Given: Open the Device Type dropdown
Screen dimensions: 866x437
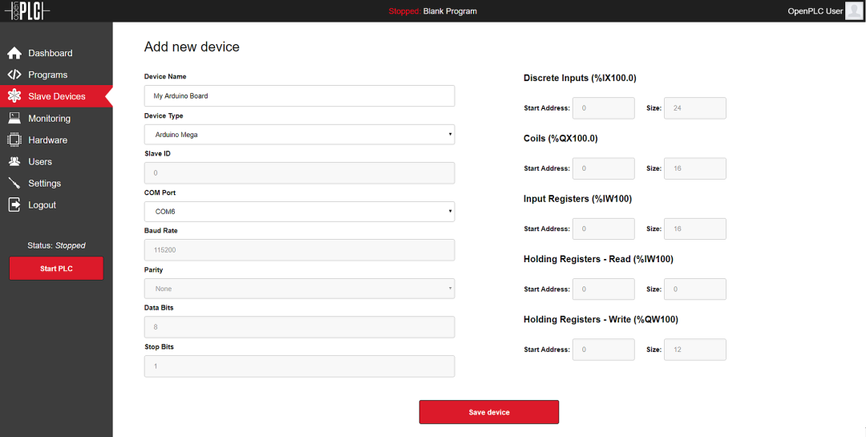Looking at the screenshot, I should [x=299, y=135].
